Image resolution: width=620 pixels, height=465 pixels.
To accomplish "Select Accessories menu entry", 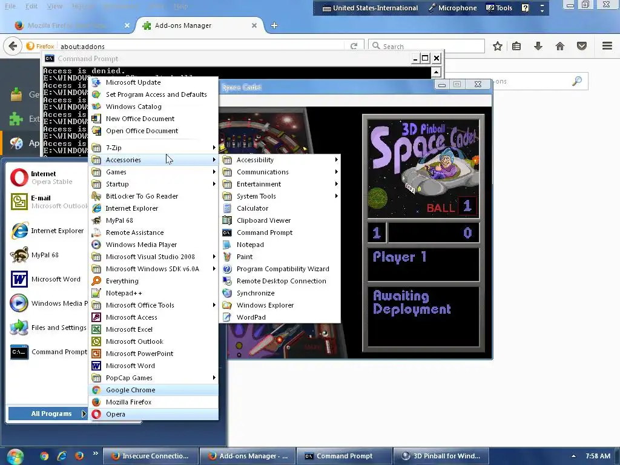I will [153, 160].
